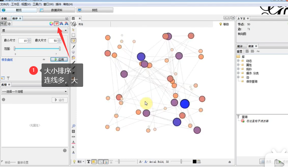Expand the bottom settings arrow icon
Screen dimensions: 288x167
[230, 162]
